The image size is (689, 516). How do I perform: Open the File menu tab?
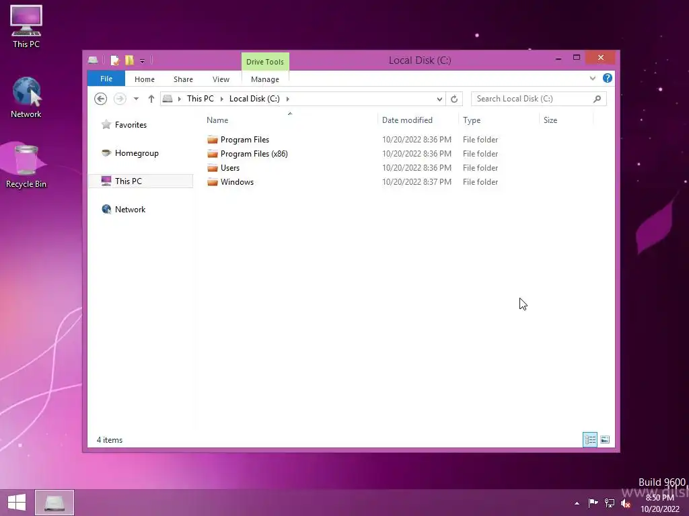pyautogui.click(x=106, y=79)
